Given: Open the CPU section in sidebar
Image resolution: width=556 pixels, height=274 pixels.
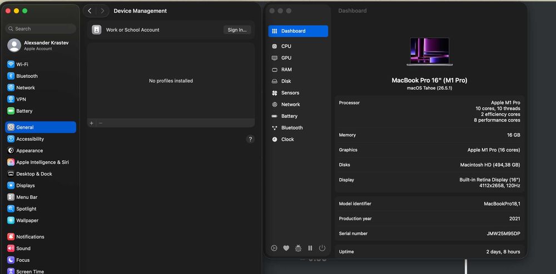Looking at the screenshot, I should pyautogui.click(x=298, y=47).
